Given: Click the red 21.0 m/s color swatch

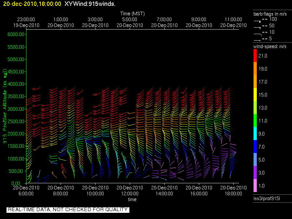Looking at the screenshot, I should point(255,56).
